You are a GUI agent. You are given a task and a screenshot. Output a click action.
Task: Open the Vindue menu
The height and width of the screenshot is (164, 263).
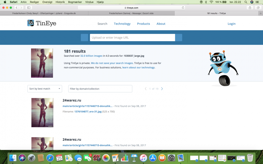tap(89, 2)
